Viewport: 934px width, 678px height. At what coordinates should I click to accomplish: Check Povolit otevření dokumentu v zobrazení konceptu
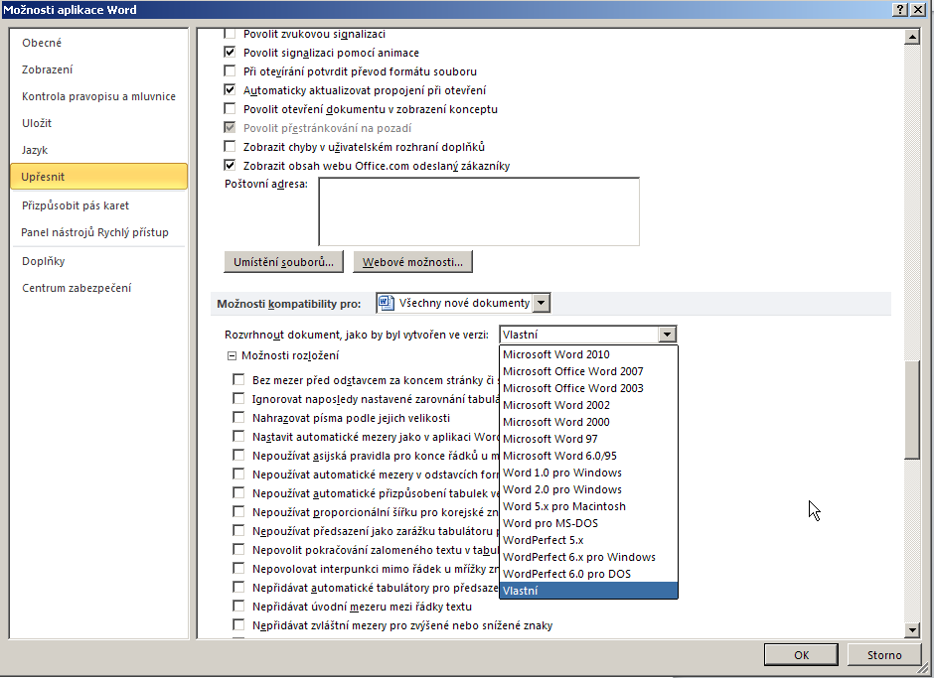[x=230, y=109]
